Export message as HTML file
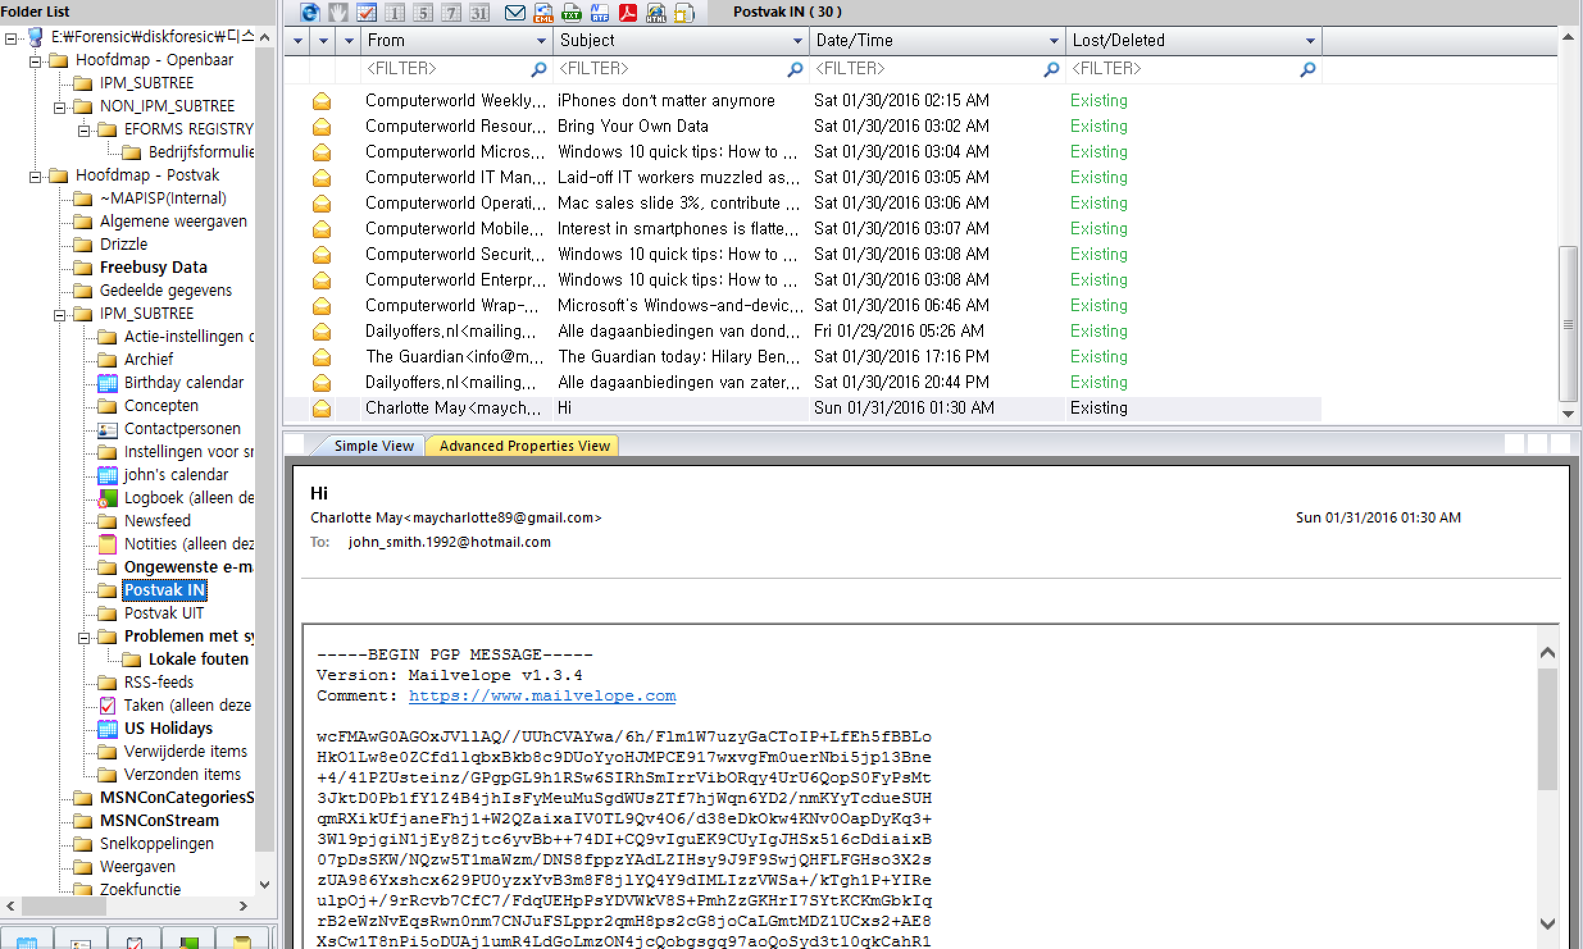The image size is (1583, 949). tap(656, 12)
